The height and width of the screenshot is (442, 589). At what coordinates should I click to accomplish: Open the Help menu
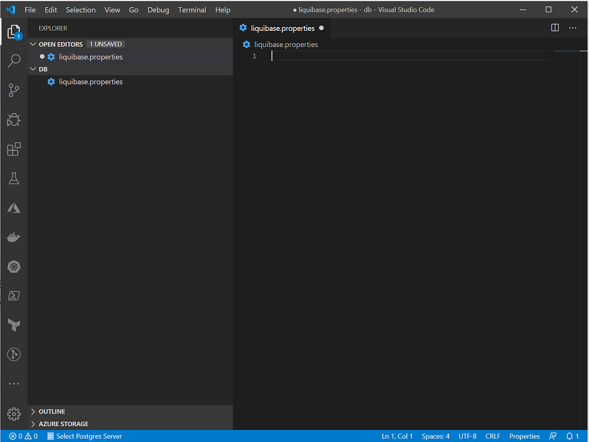coord(223,10)
